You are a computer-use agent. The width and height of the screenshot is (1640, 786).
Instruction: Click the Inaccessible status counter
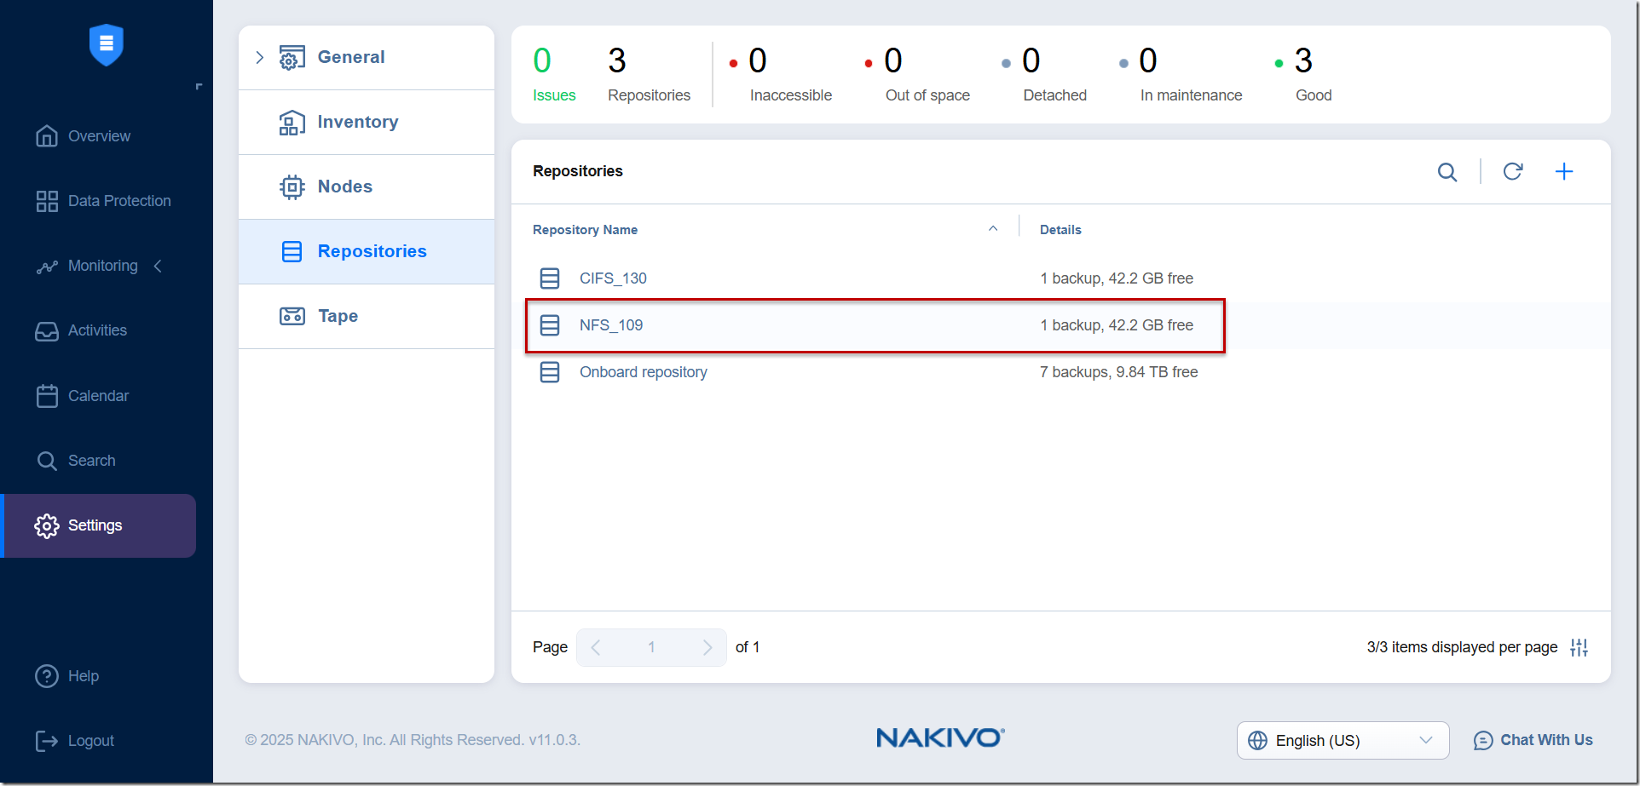click(781, 75)
